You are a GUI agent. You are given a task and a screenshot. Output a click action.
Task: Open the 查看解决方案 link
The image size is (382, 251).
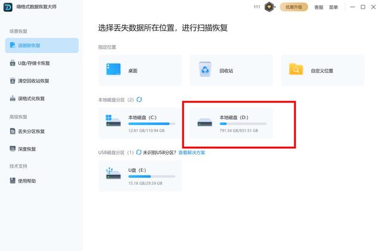(x=192, y=153)
